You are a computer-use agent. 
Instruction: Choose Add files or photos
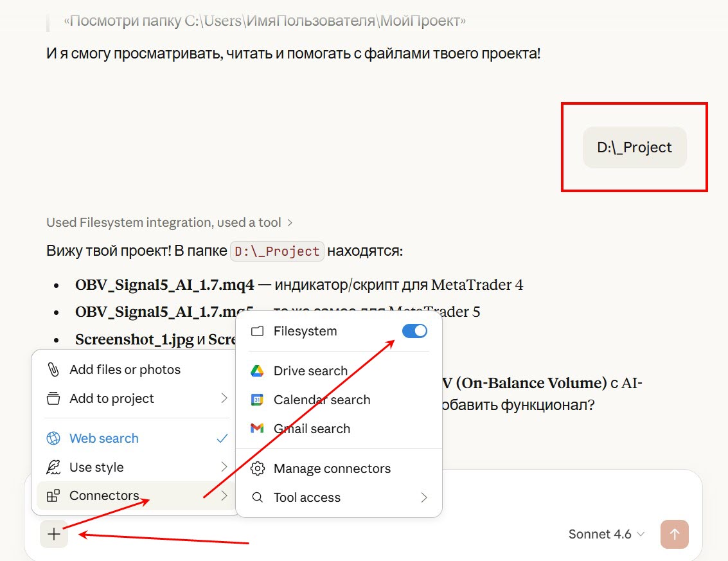click(125, 370)
